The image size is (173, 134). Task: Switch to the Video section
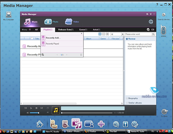click(72, 22)
